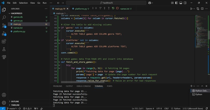Open the View menu
210x110 pixels.
coord(32,3)
